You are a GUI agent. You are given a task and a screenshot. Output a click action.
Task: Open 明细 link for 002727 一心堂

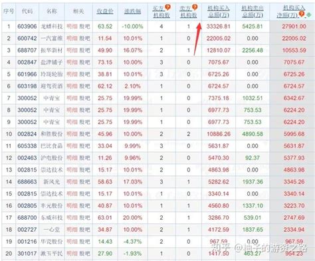click(72, 230)
